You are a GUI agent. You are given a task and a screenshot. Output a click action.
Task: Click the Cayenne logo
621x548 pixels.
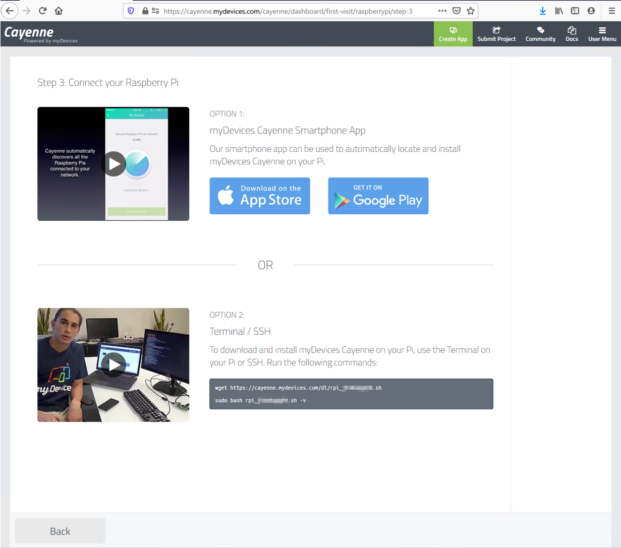pos(40,34)
